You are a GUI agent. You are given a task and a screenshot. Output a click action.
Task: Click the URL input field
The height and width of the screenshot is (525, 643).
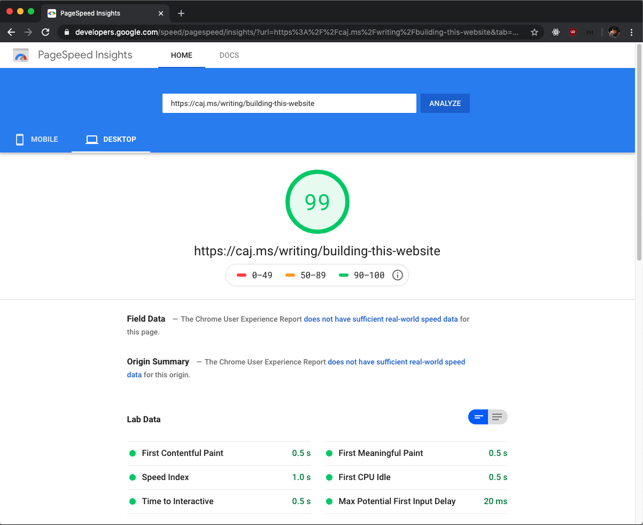pos(289,103)
